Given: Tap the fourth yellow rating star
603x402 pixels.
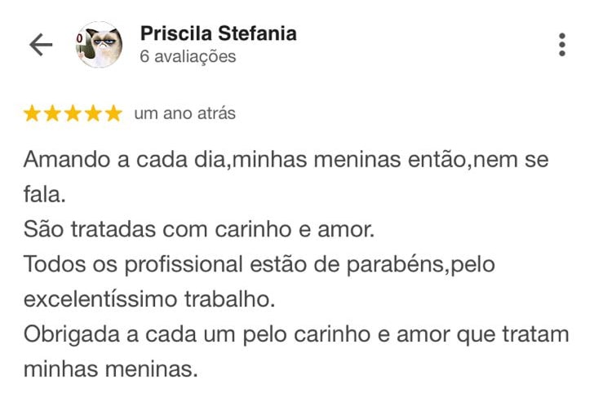Looking at the screenshot, I should tap(94, 114).
